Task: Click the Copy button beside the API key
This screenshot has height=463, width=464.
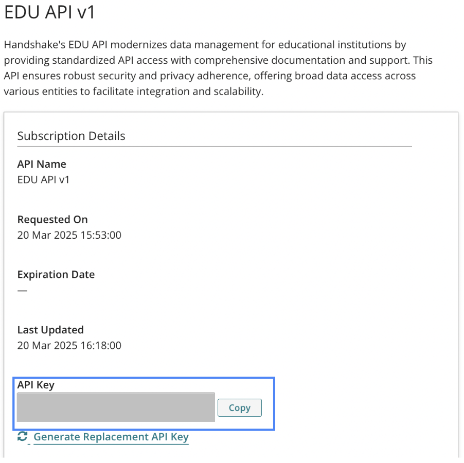Action: pyautogui.click(x=239, y=407)
